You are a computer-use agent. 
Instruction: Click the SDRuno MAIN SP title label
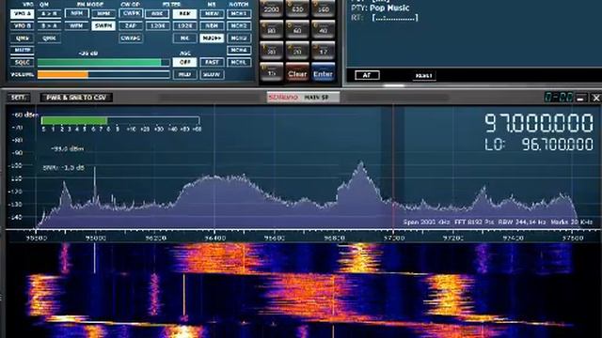(x=303, y=98)
